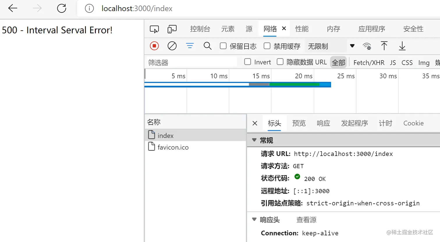
Task: Filter requests by CSS
Action: pyautogui.click(x=407, y=63)
